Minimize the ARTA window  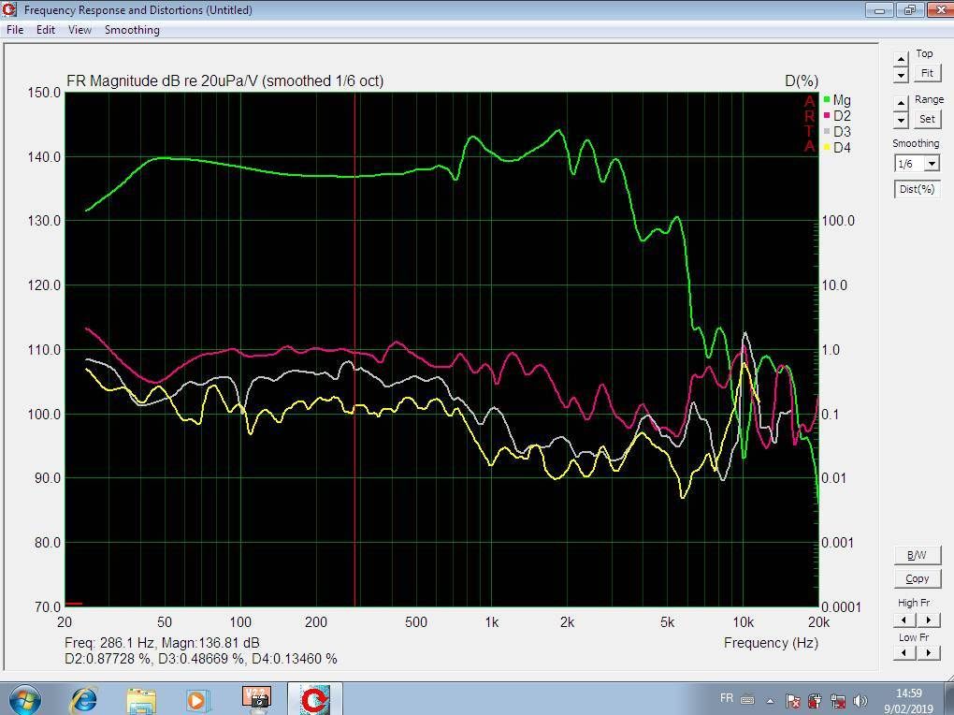point(880,9)
